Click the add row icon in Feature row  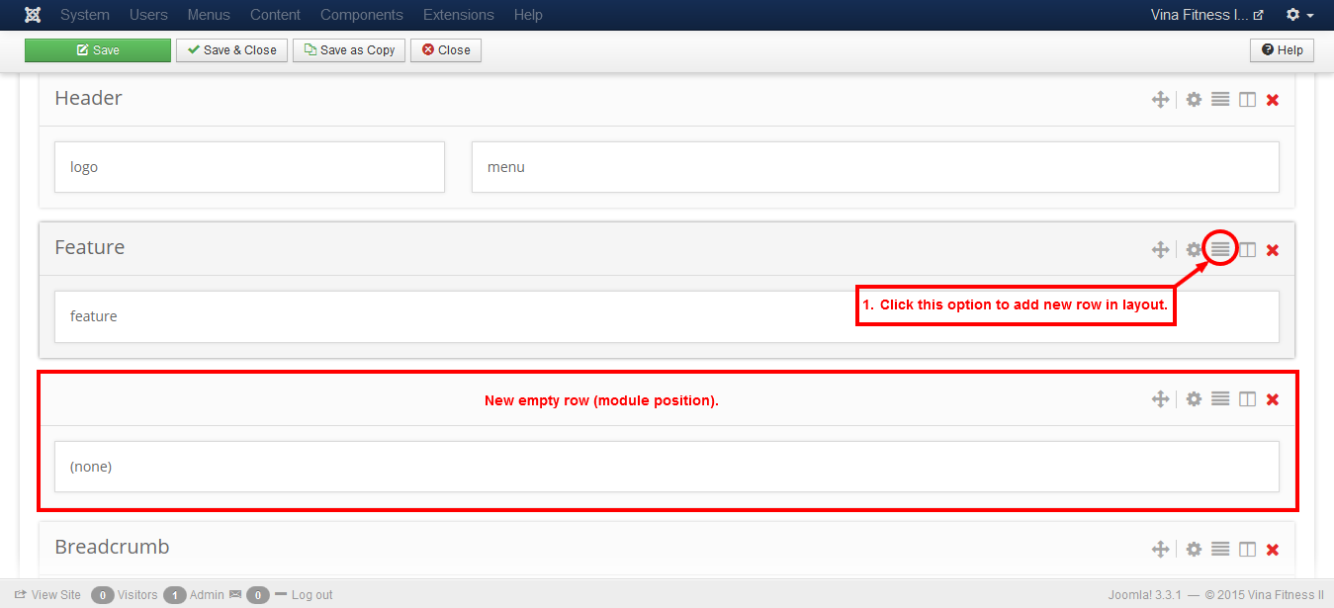coord(1220,249)
